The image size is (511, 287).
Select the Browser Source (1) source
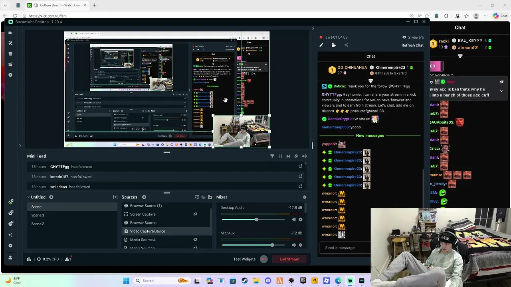[x=166, y=206]
